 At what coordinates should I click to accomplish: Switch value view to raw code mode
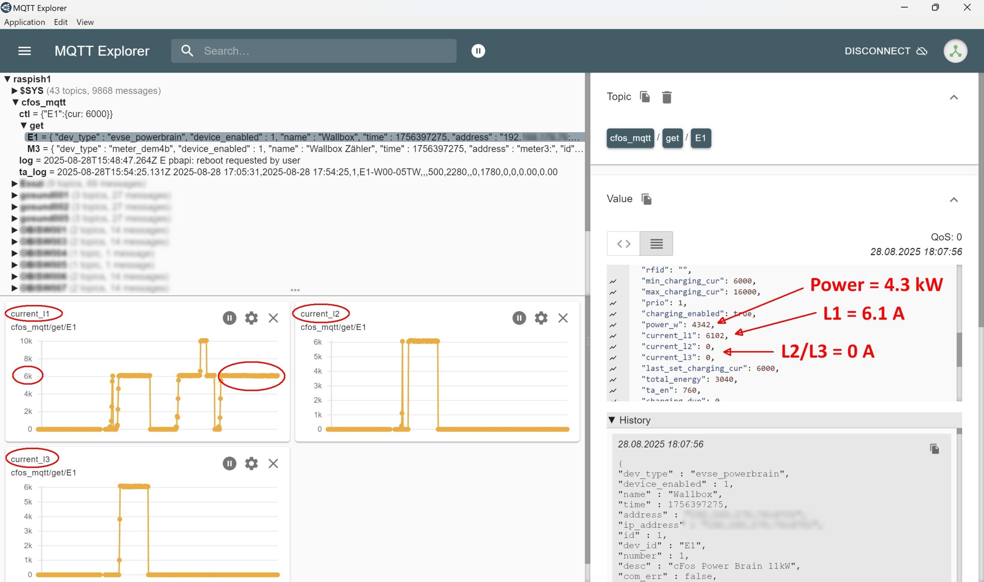623,244
